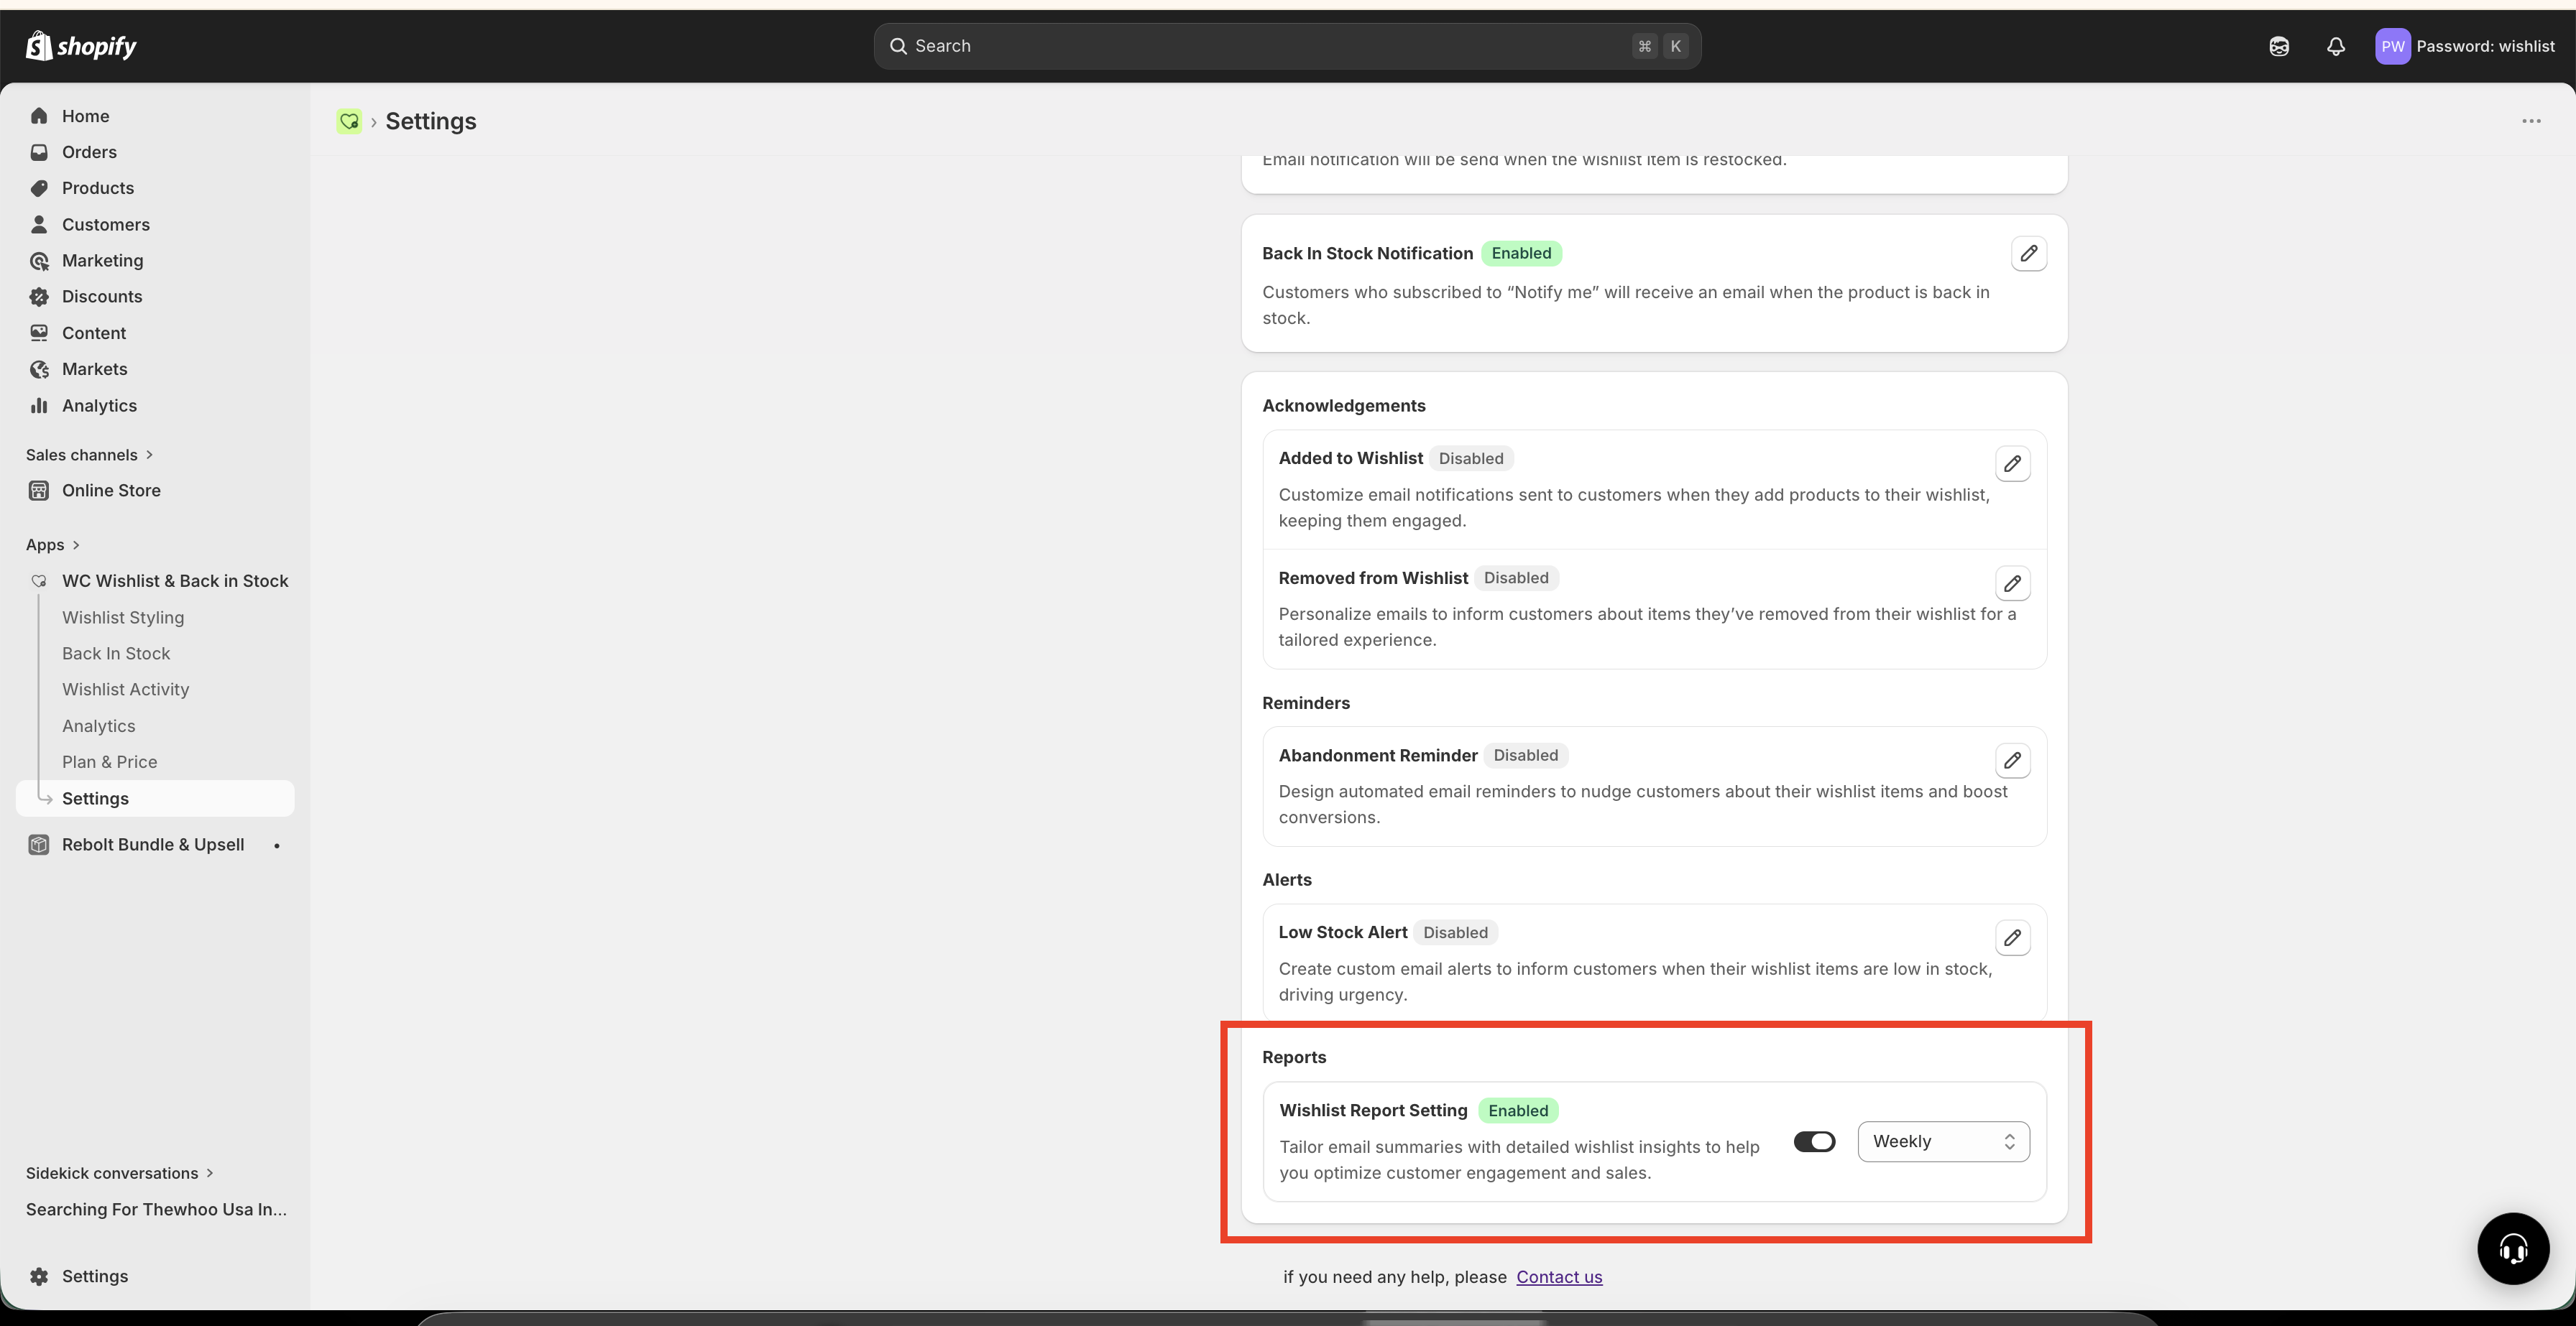Image resolution: width=2576 pixels, height=1326 pixels.
Task: Open the main Analytics nav item
Action: 99,406
